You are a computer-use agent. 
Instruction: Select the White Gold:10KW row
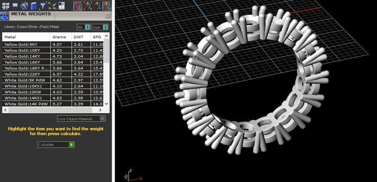click(53, 92)
